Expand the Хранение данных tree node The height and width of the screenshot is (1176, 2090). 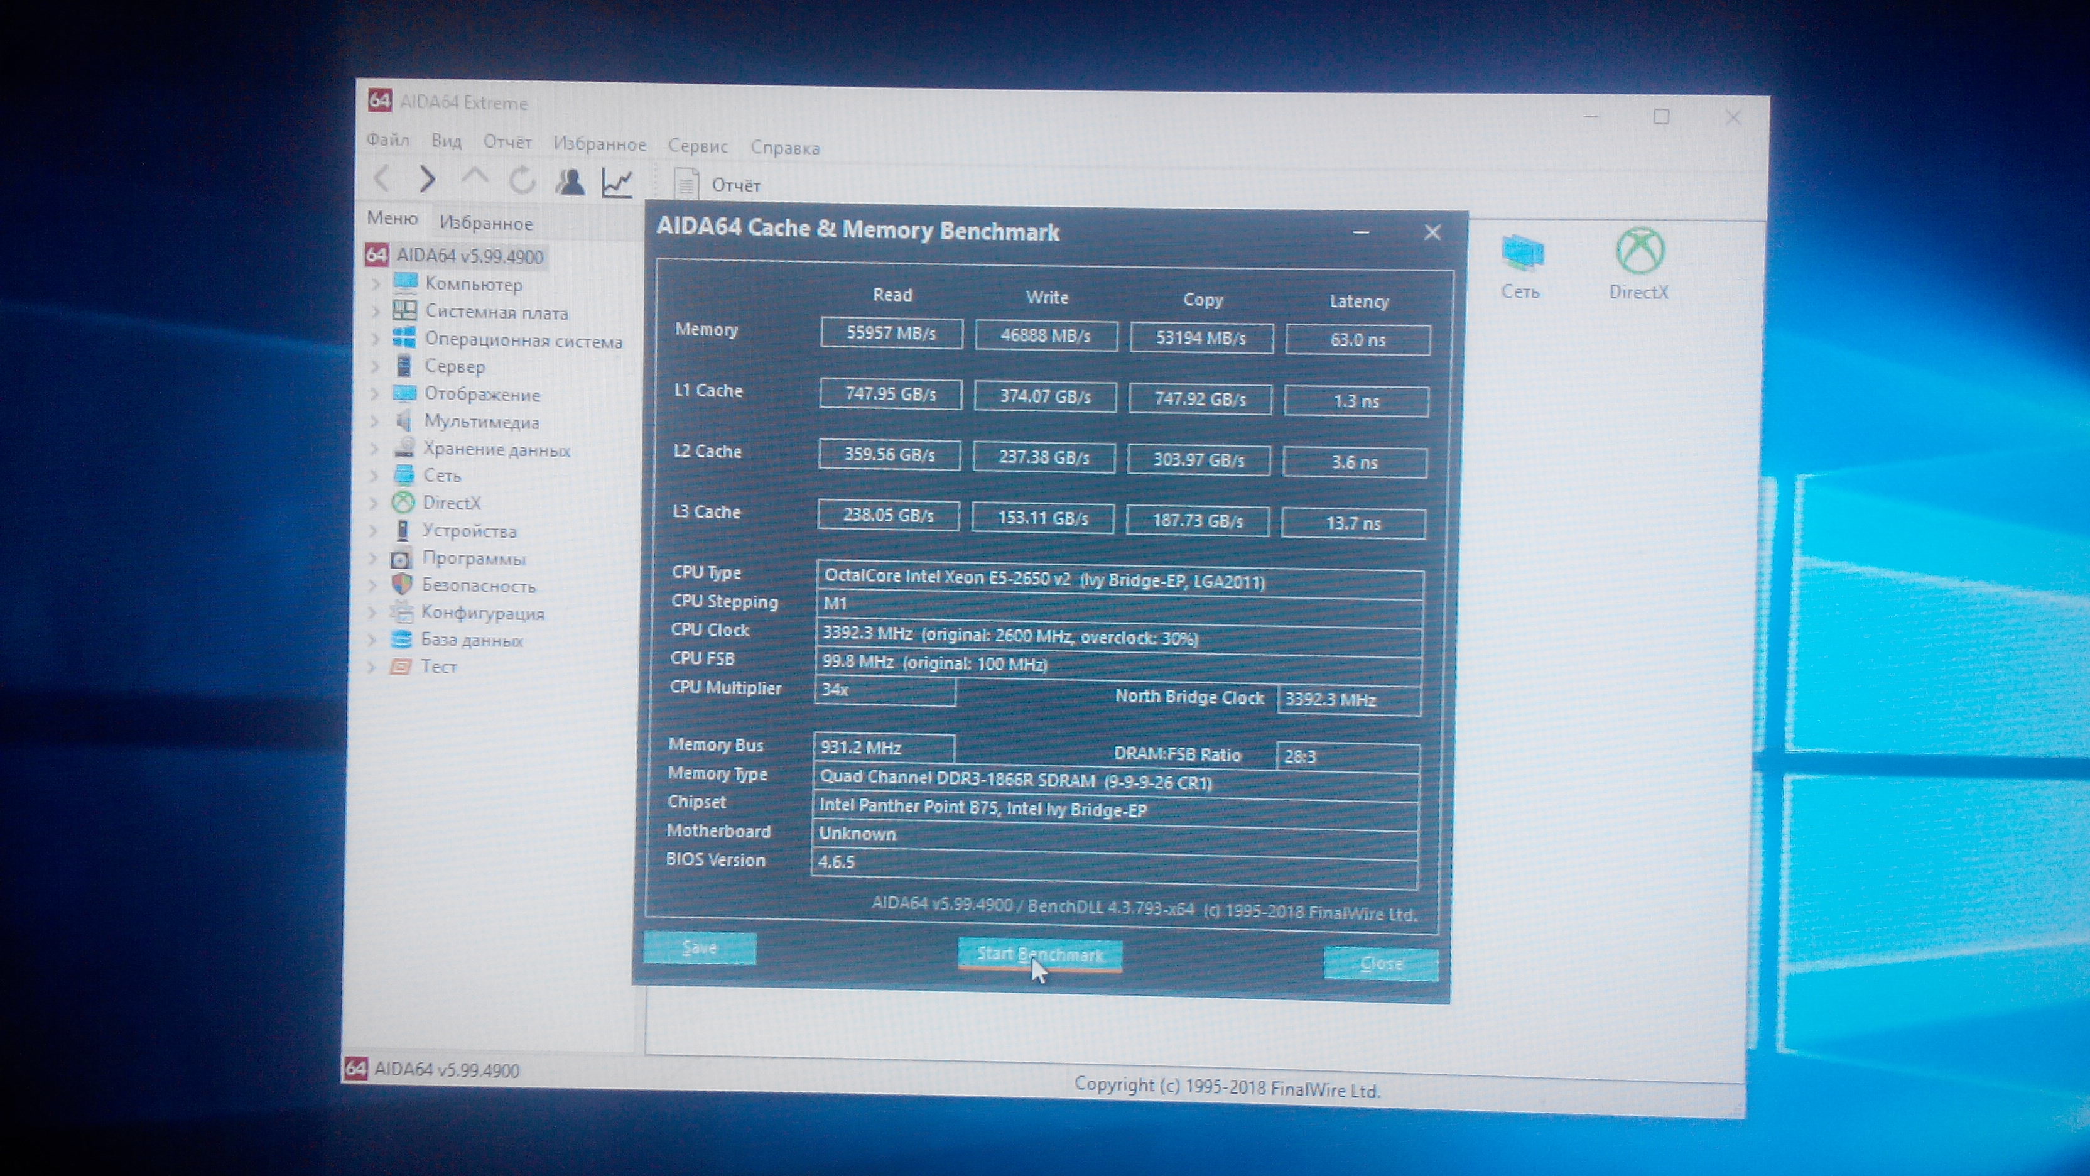[x=374, y=449]
